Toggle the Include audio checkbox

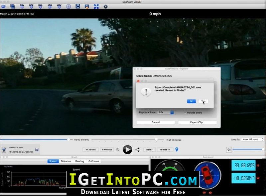(185, 113)
